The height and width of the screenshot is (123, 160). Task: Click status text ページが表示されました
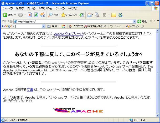tap(17, 120)
